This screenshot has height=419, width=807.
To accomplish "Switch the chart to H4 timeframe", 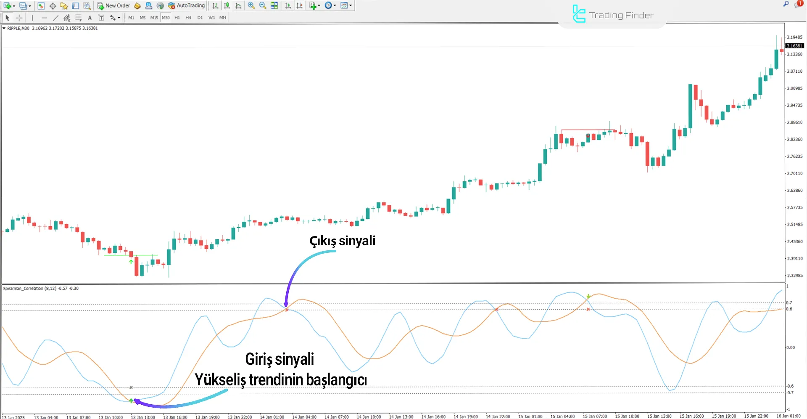I will pos(188,17).
